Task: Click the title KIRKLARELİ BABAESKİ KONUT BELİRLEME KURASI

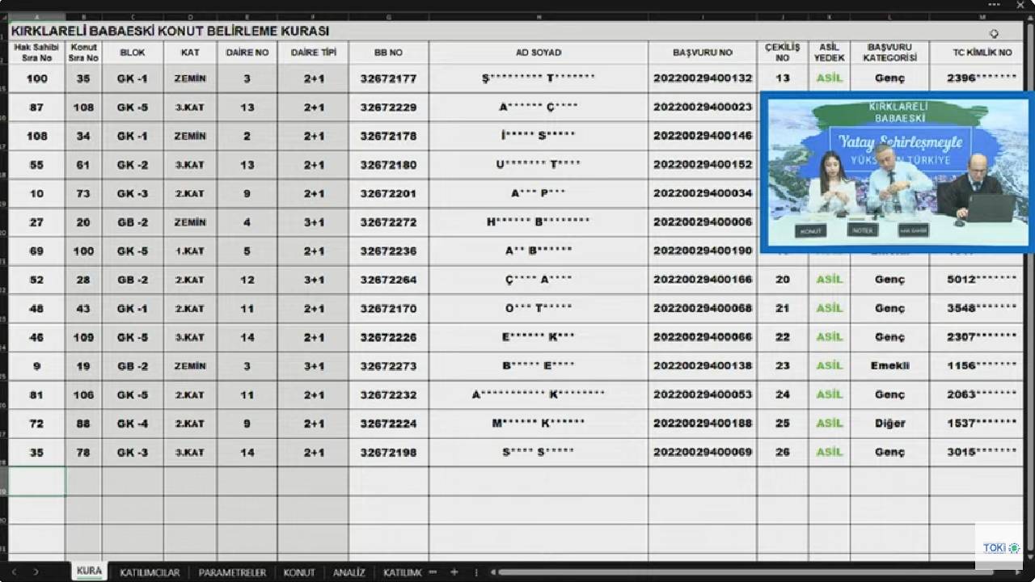Action: [x=170, y=31]
